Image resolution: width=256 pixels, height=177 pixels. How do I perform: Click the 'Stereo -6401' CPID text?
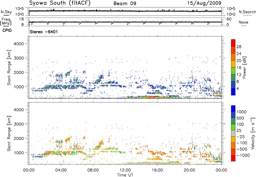coord(44,32)
